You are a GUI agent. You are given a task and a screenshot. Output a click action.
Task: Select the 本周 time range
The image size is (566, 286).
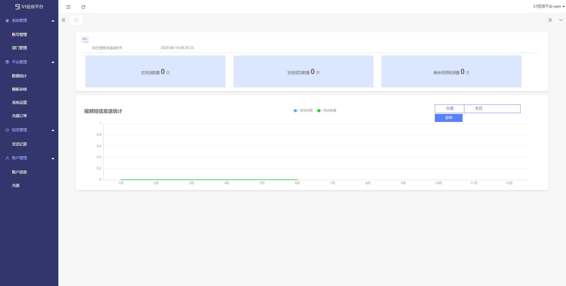click(450, 109)
